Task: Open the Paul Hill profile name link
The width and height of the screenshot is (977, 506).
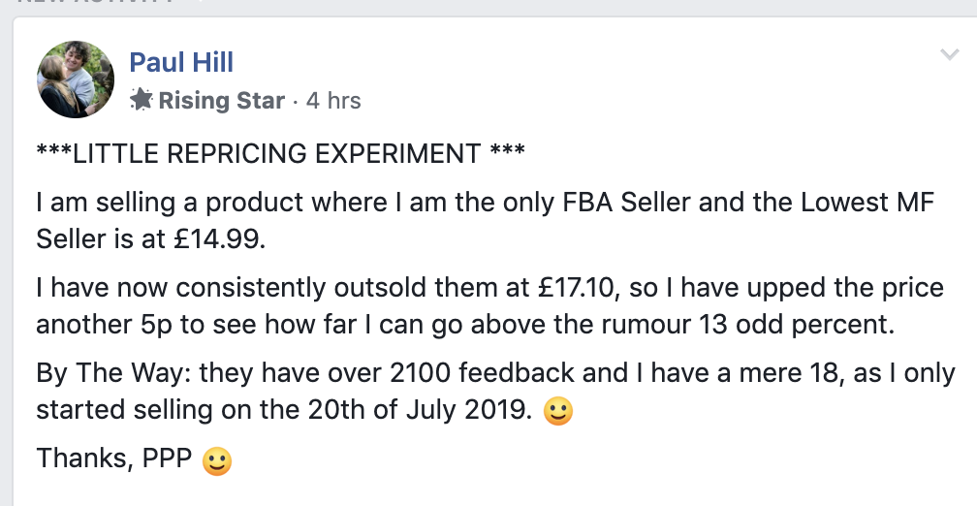Action: point(181,63)
